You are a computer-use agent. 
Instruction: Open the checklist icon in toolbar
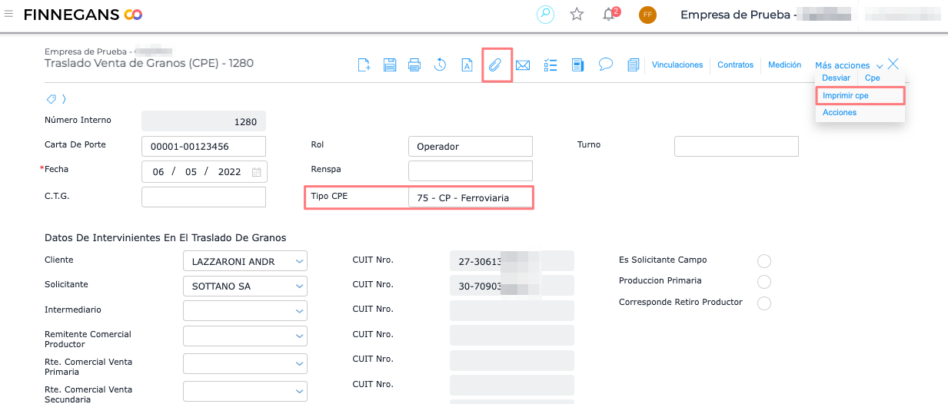(x=551, y=65)
